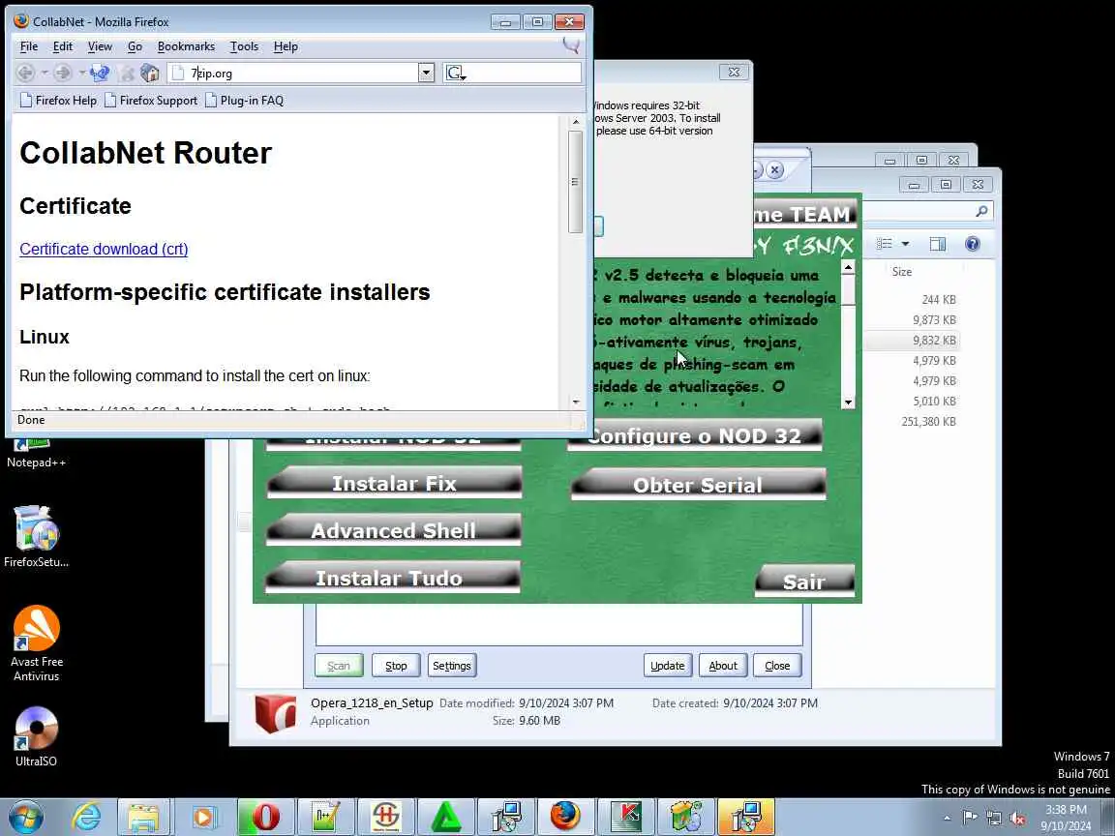Open Firefox Go menu
The image size is (1115, 836).
pos(136,46)
